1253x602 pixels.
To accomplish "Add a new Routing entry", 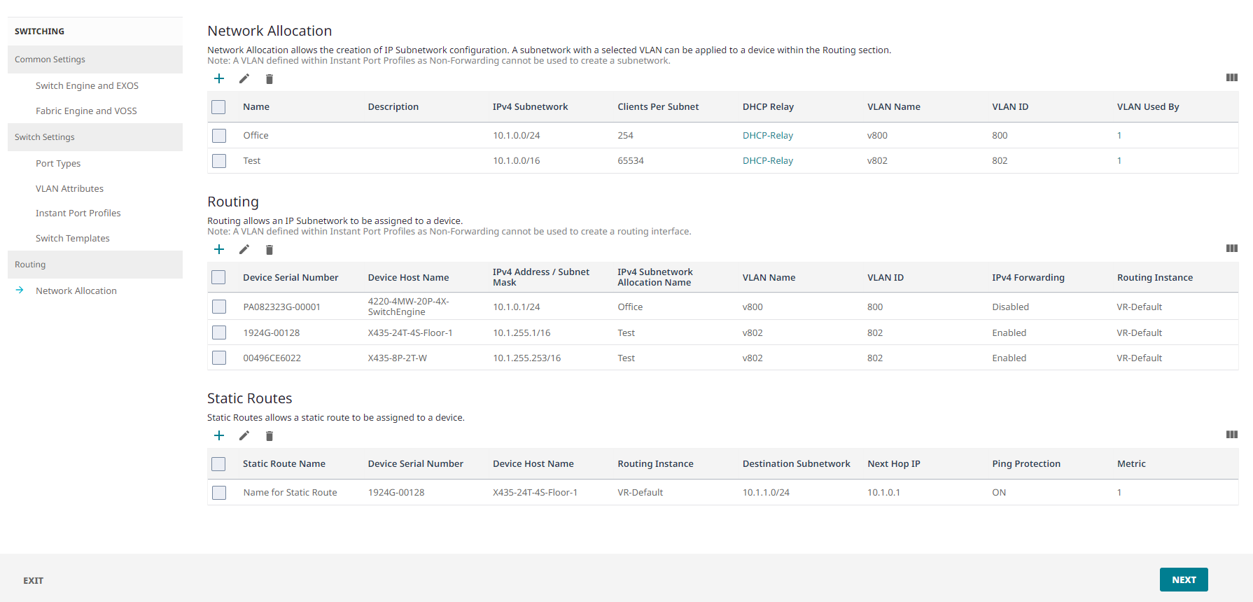I will click(x=219, y=249).
